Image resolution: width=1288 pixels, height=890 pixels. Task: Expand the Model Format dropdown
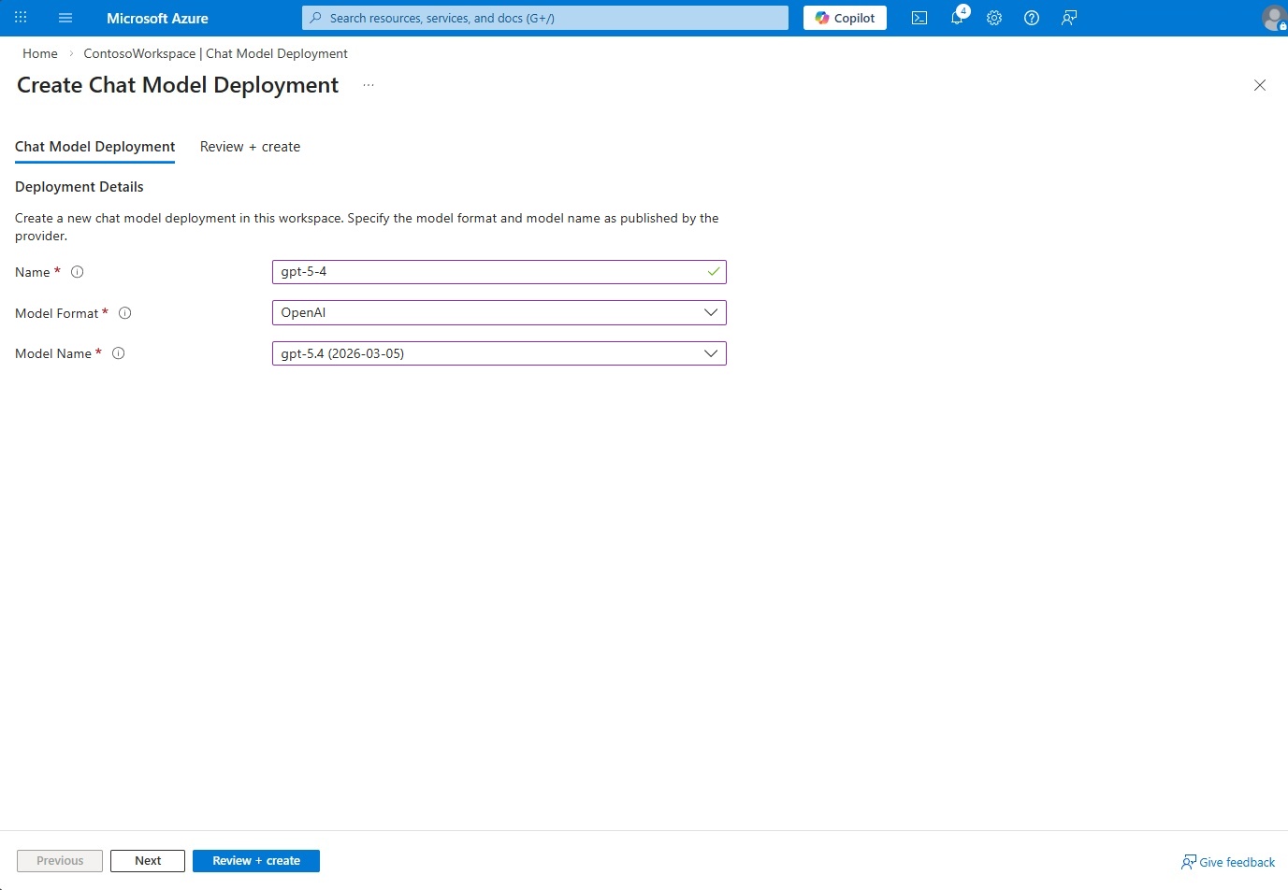tap(499, 313)
